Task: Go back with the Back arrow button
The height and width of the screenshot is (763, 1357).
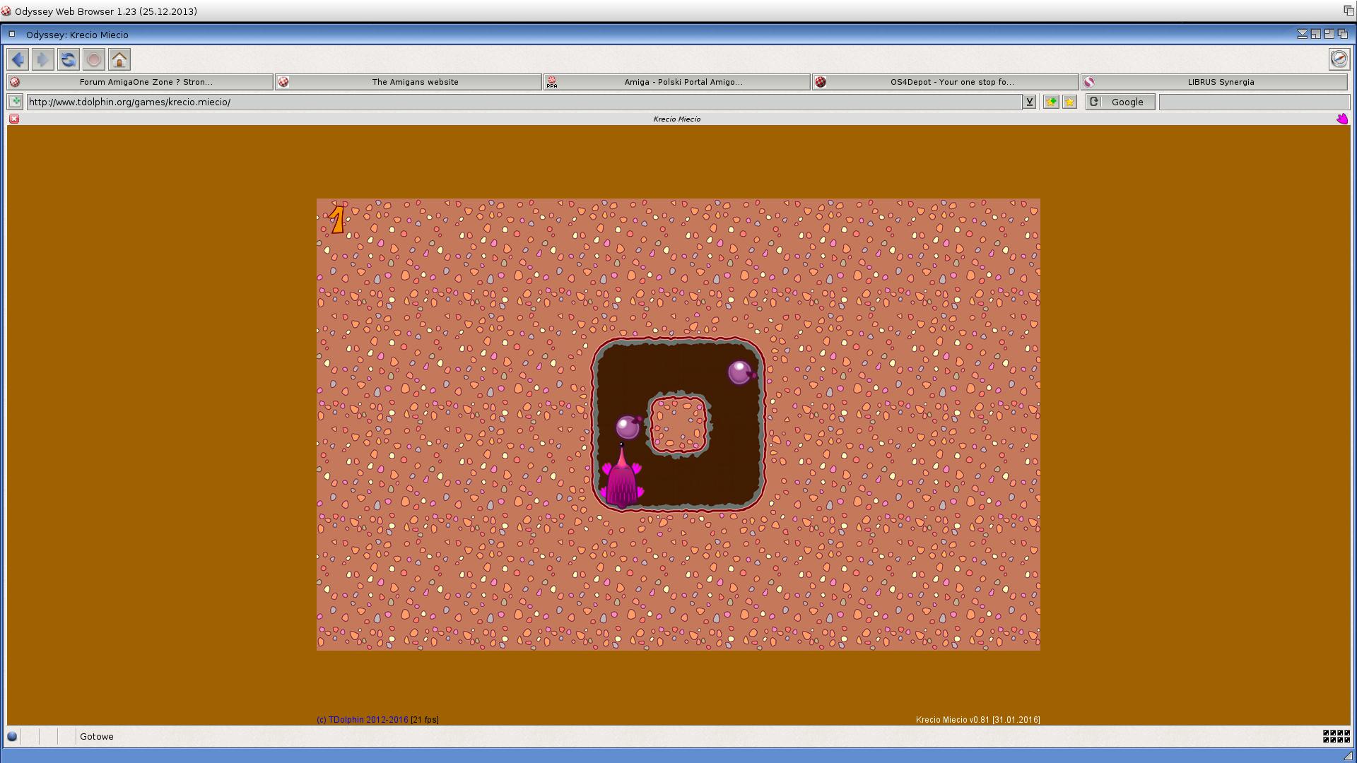Action: [18, 59]
